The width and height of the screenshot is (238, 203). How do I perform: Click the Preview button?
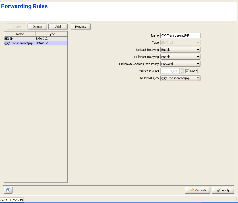[x=80, y=27]
